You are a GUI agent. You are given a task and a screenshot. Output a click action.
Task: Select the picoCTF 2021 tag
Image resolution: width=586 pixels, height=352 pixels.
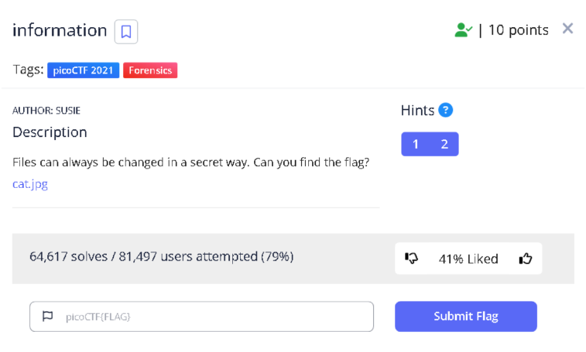coord(84,70)
